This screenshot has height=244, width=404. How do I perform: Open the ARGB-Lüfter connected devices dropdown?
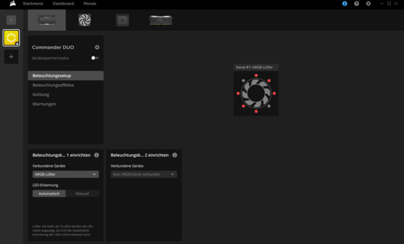point(66,175)
